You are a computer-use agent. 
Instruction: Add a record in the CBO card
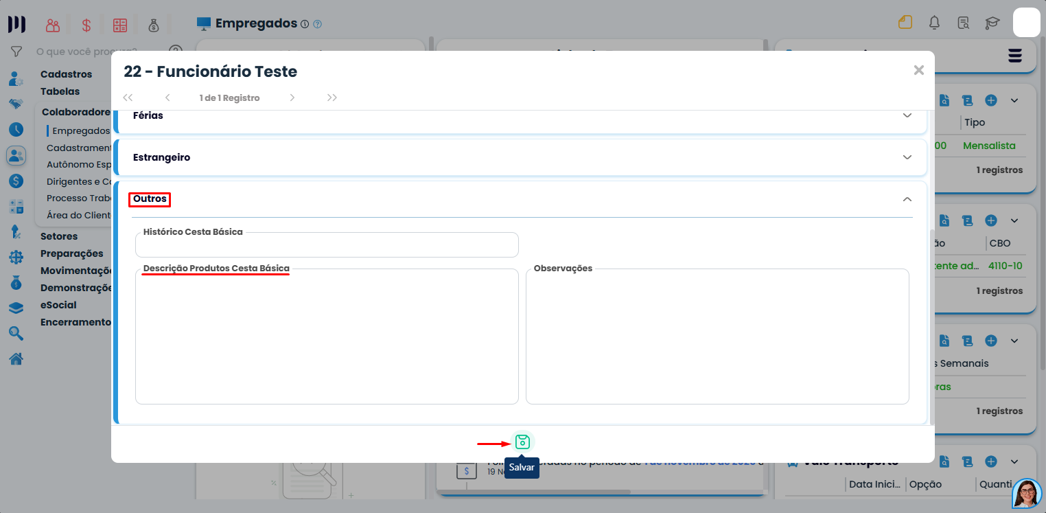(991, 221)
